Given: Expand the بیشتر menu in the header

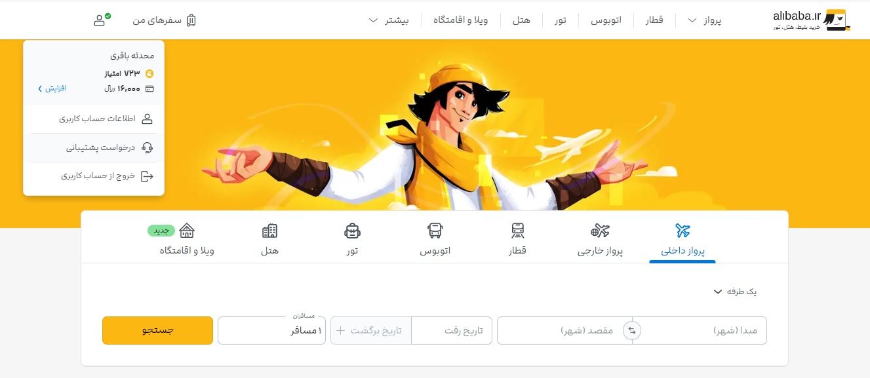Looking at the screenshot, I should tap(389, 20).
